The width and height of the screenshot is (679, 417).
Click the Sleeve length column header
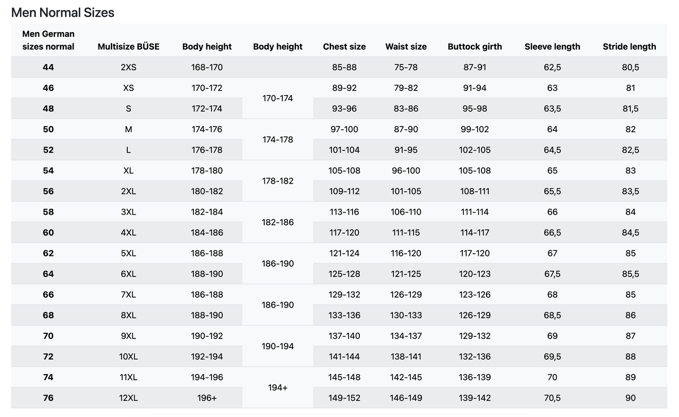(552, 47)
